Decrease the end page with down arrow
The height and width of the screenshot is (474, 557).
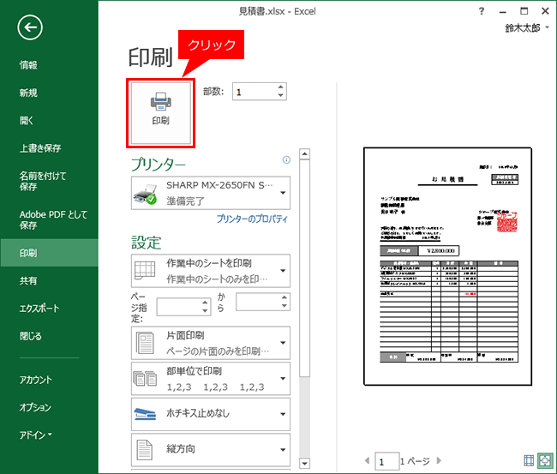click(x=284, y=306)
